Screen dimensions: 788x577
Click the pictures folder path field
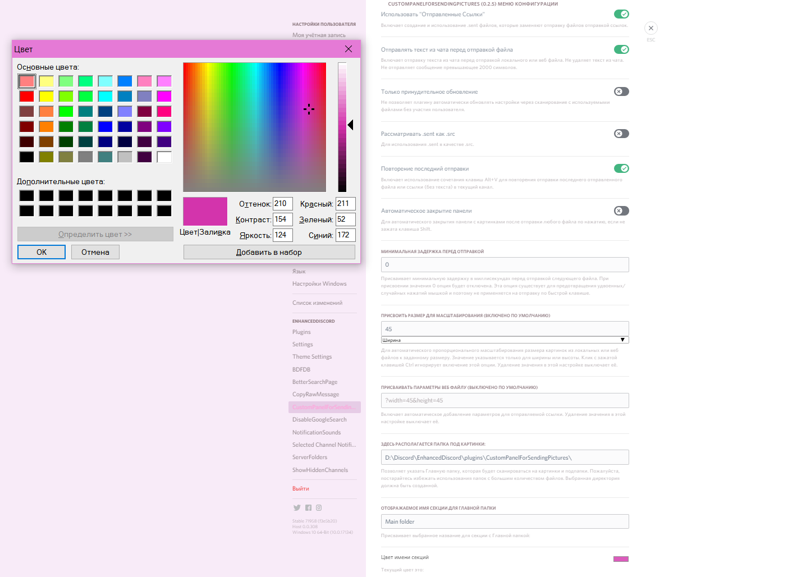(x=505, y=457)
